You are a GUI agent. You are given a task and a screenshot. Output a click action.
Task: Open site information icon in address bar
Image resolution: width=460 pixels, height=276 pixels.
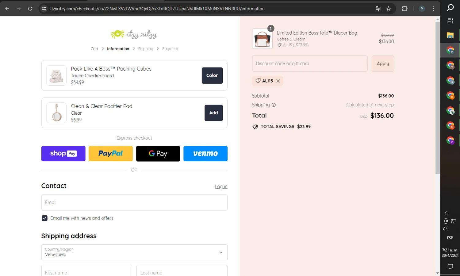(44, 9)
